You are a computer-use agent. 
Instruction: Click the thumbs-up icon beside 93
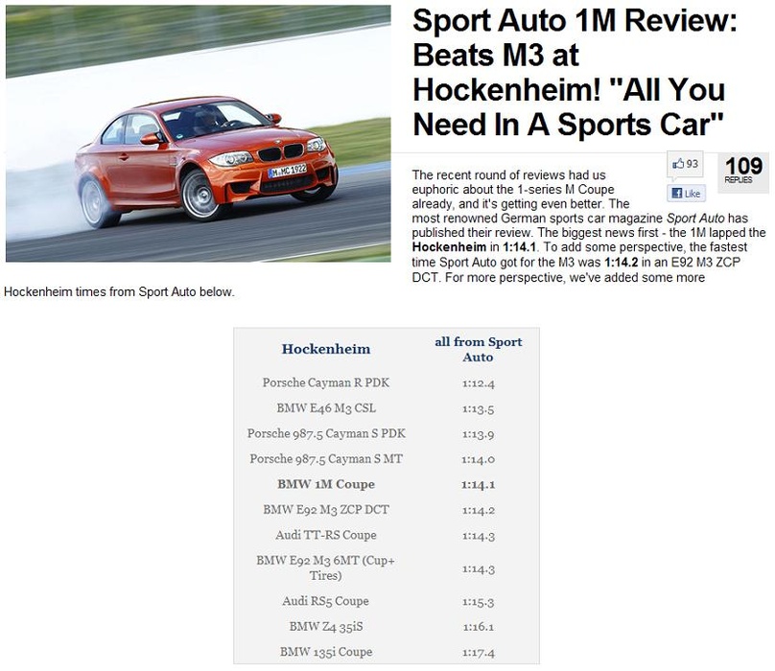677,164
